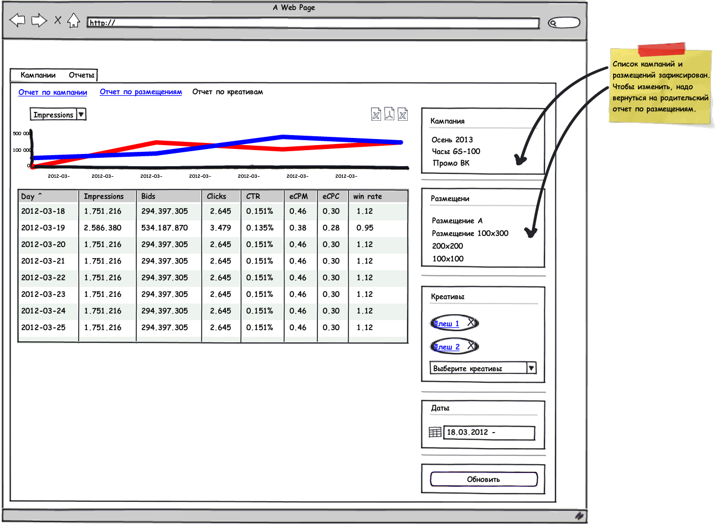Click the leftmost Excel export icon

[376, 114]
